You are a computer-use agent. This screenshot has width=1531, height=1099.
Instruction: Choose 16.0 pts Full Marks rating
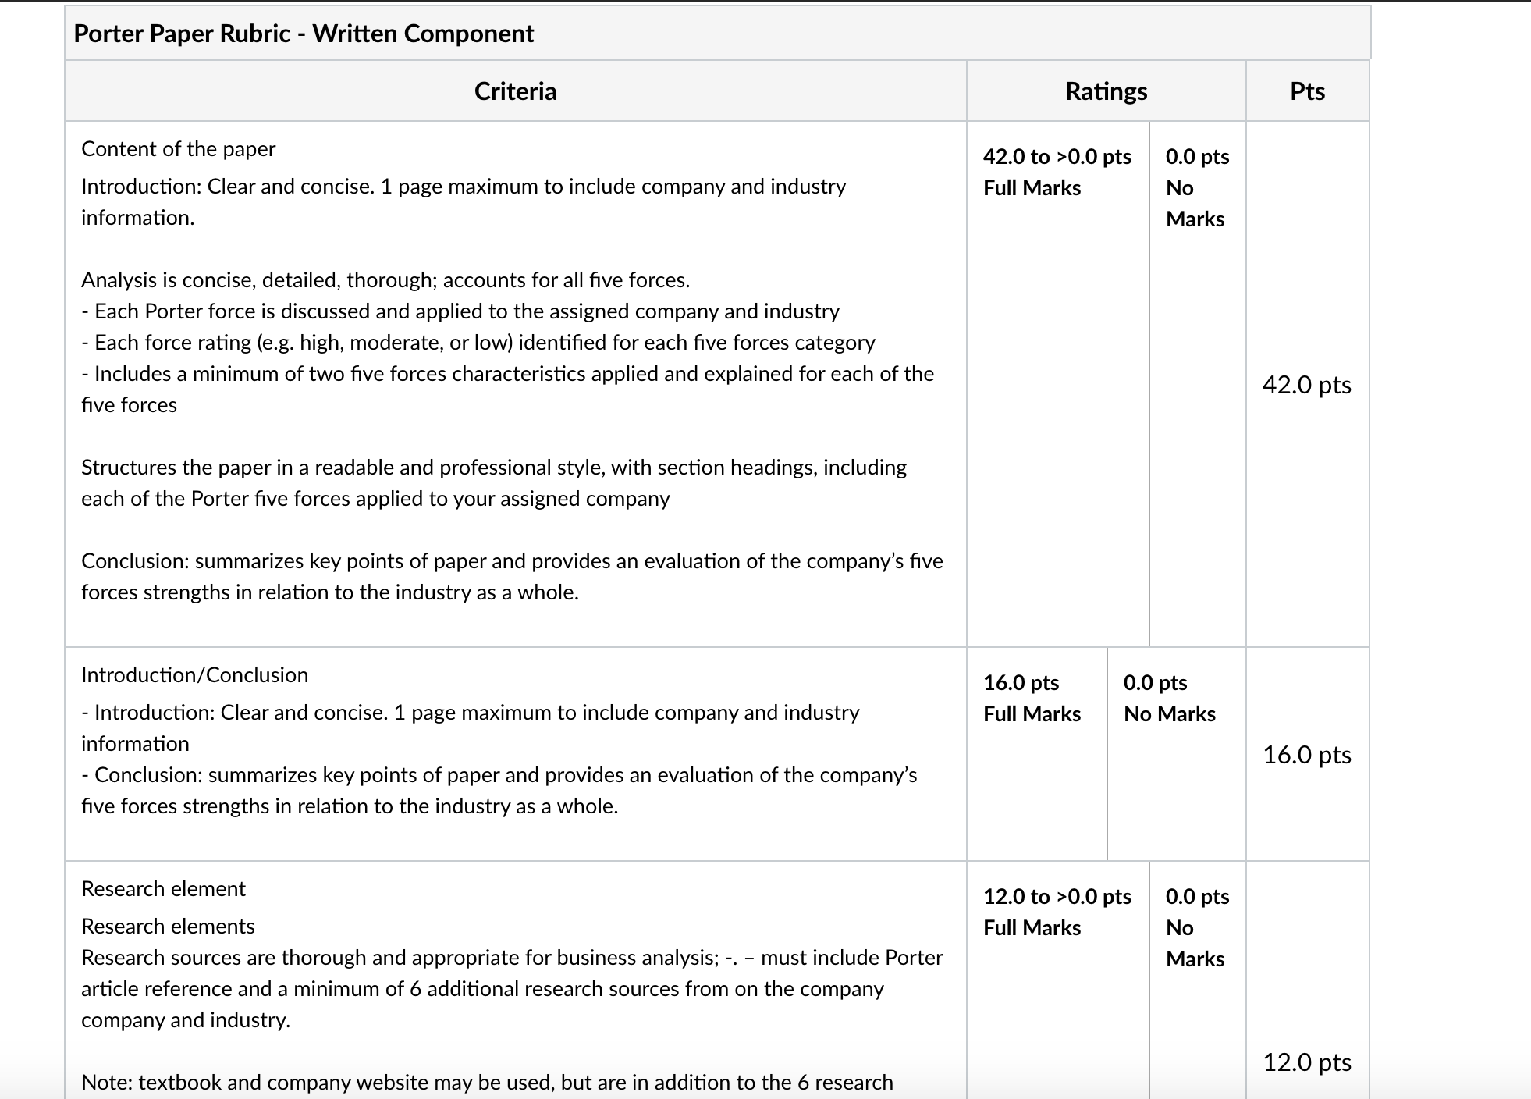(x=1032, y=698)
